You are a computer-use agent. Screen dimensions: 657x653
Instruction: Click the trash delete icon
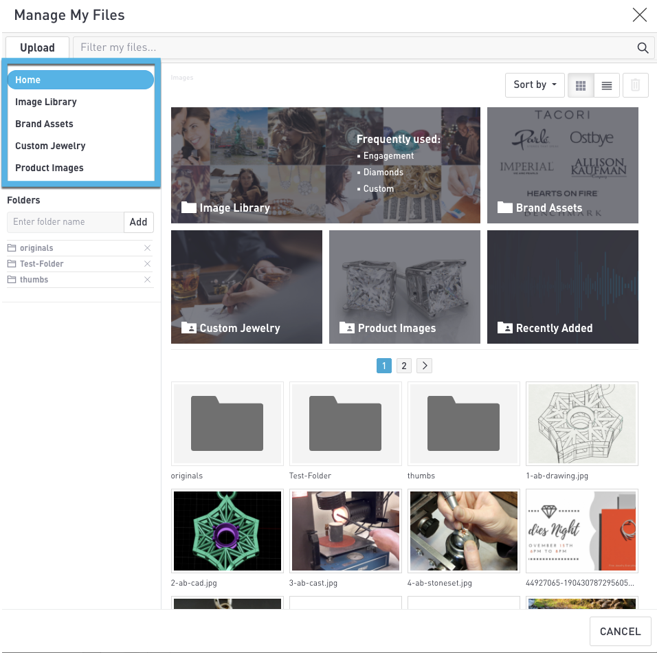(x=635, y=85)
